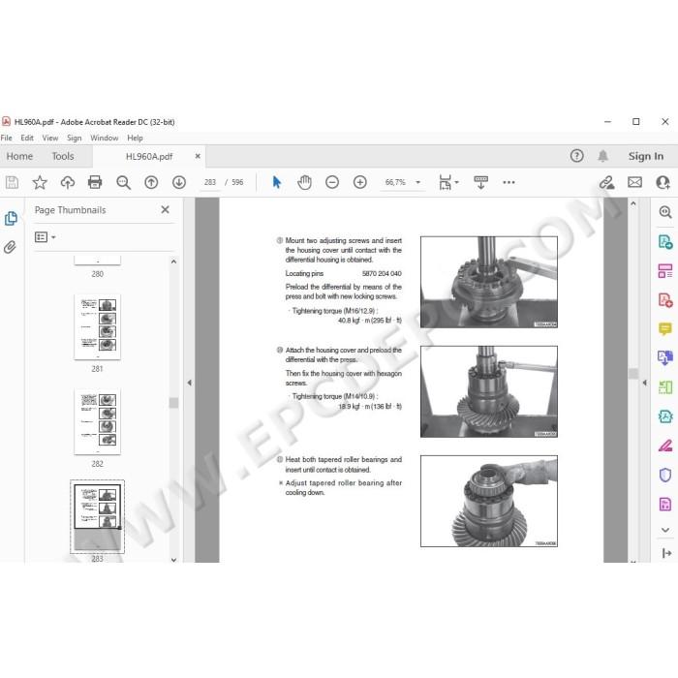Select page 283 thumbnail
The image size is (678, 678).
click(x=97, y=516)
